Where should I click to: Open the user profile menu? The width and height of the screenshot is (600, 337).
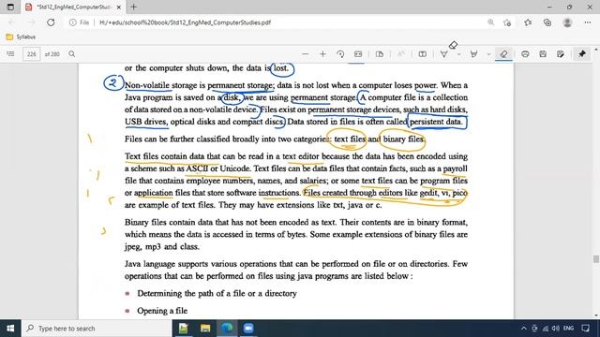[567, 22]
